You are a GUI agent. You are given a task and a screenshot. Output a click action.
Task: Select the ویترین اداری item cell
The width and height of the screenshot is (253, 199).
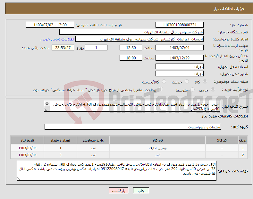157,148
